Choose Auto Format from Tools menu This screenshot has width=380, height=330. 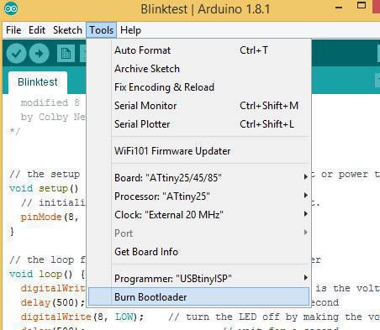pos(199,50)
